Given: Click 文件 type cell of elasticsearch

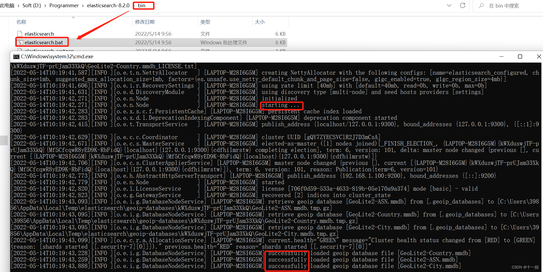Looking at the screenshot, I should point(205,34).
